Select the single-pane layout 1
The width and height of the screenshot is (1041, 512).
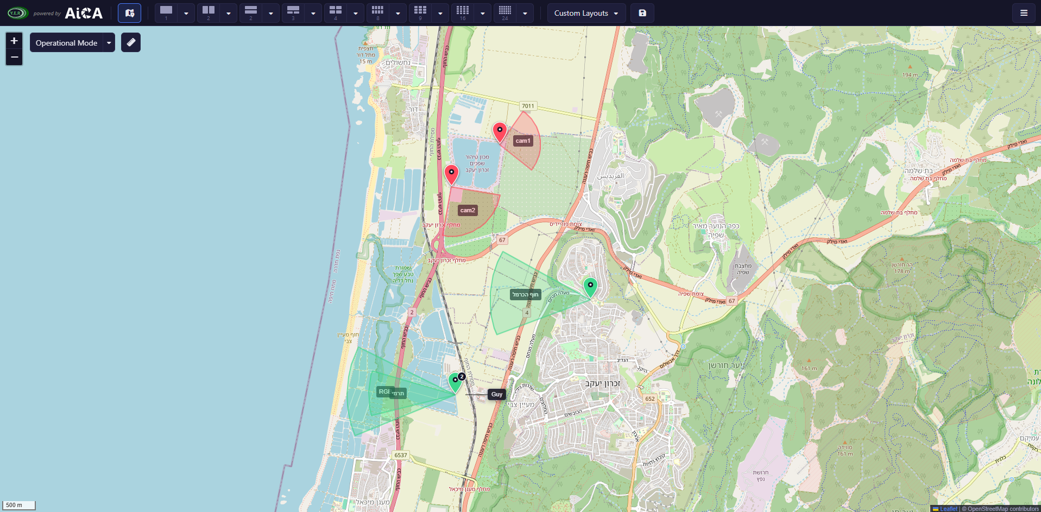tap(166, 13)
